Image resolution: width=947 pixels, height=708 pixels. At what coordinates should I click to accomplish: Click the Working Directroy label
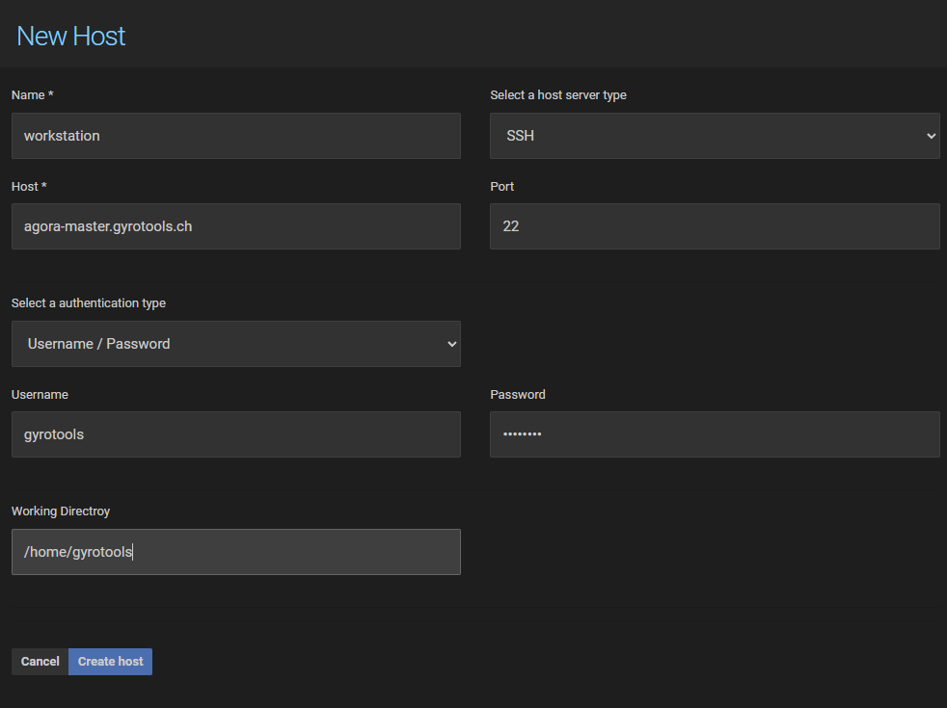pyautogui.click(x=61, y=511)
